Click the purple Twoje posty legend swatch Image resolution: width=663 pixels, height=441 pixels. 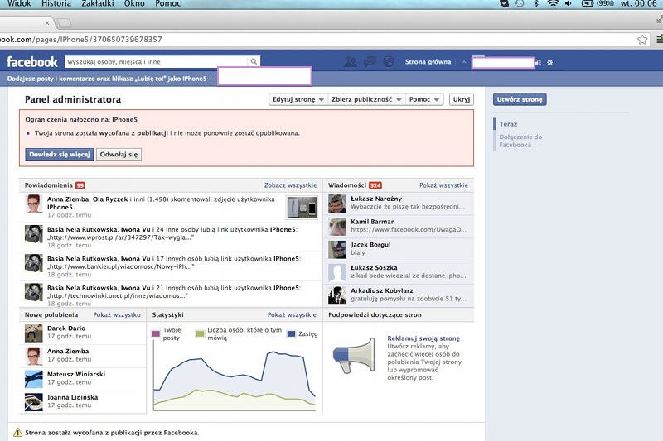click(x=156, y=333)
